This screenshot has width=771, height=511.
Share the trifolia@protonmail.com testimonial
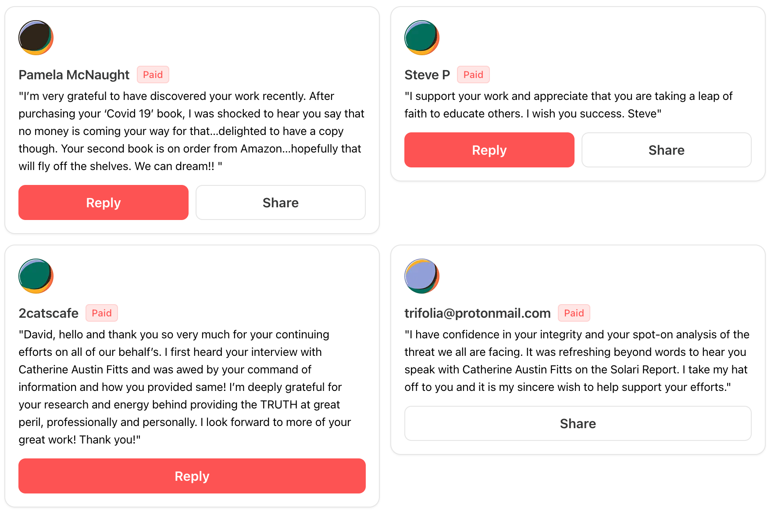click(578, 423)
